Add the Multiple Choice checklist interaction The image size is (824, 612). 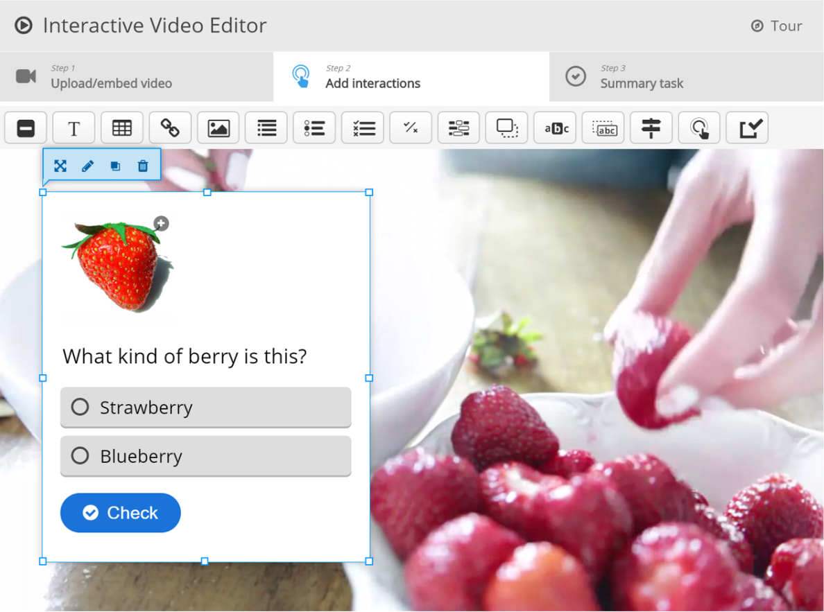pos(363,128)
